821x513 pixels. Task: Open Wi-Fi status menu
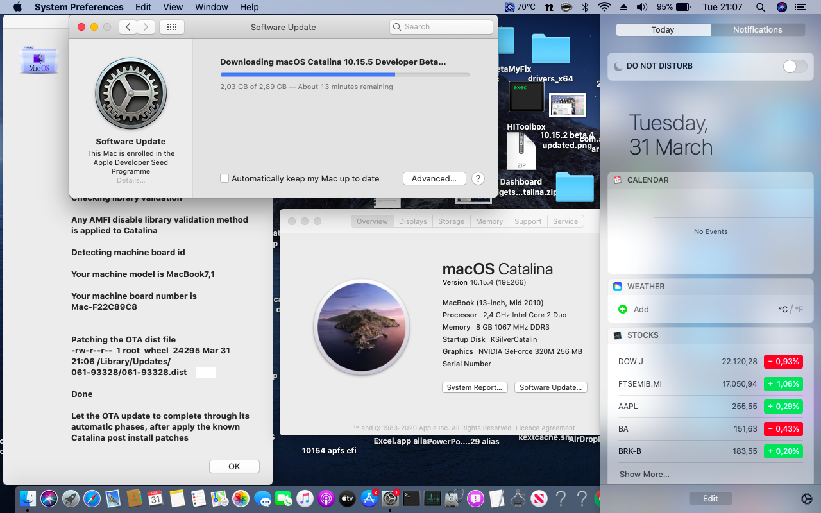click(x=604, y=7)
